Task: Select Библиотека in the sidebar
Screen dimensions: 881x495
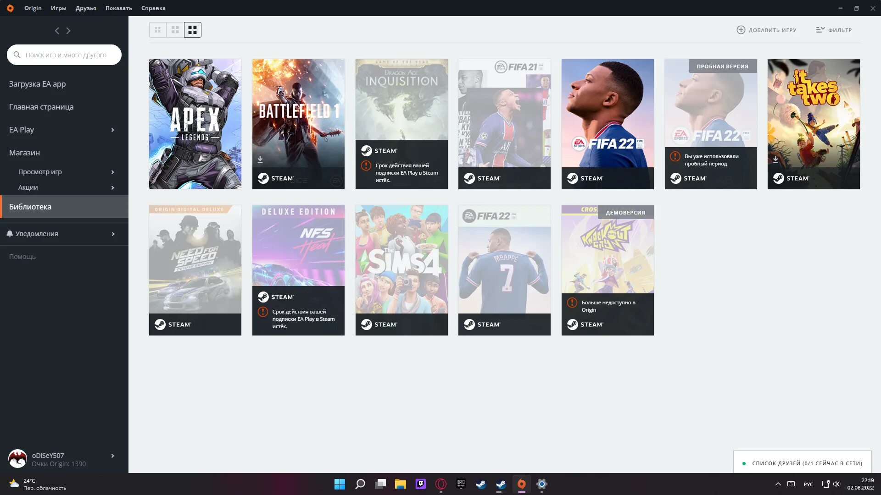Action: pos(64,207)
